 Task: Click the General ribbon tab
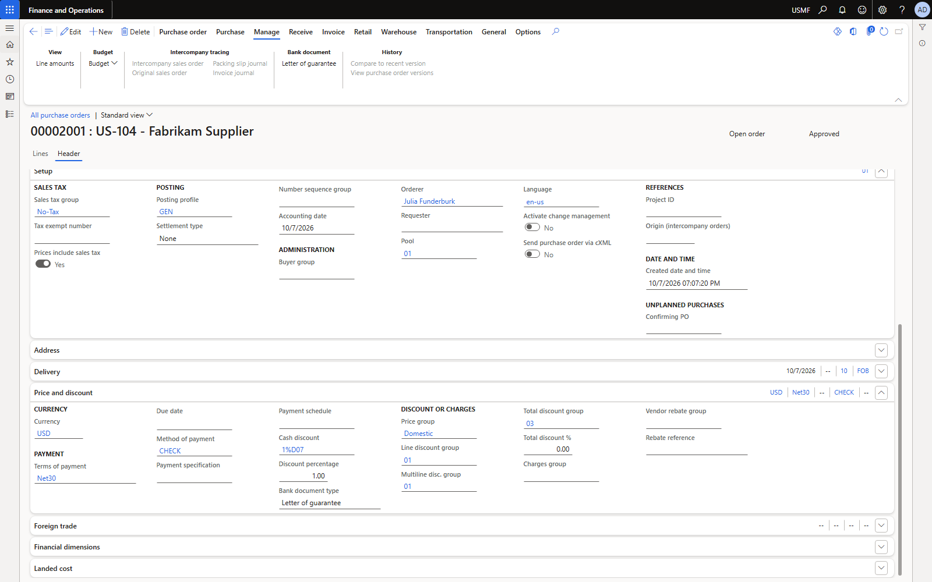tap(493, 32)
